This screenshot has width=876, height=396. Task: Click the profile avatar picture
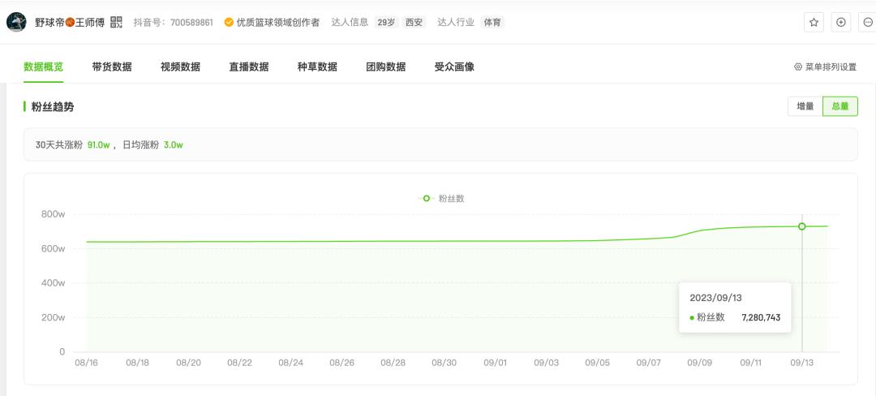pos(16,23)
